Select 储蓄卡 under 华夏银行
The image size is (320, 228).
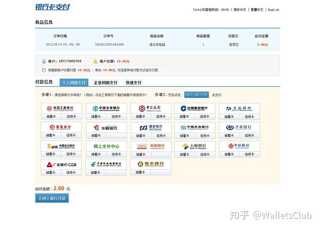[x=96, y=136]
